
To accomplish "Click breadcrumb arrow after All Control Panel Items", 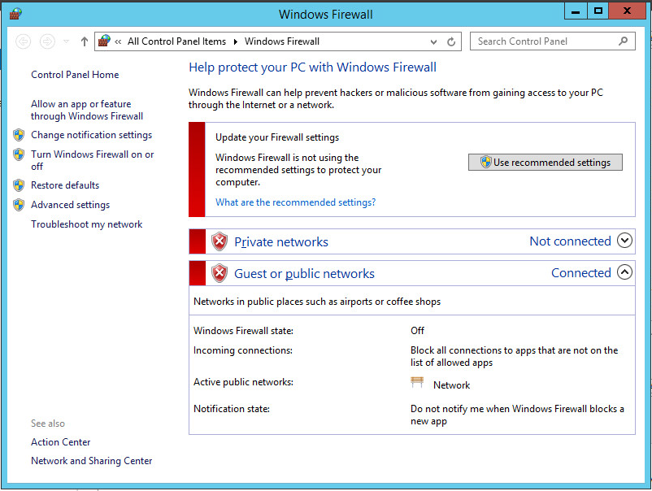I will tap(235, 41).
